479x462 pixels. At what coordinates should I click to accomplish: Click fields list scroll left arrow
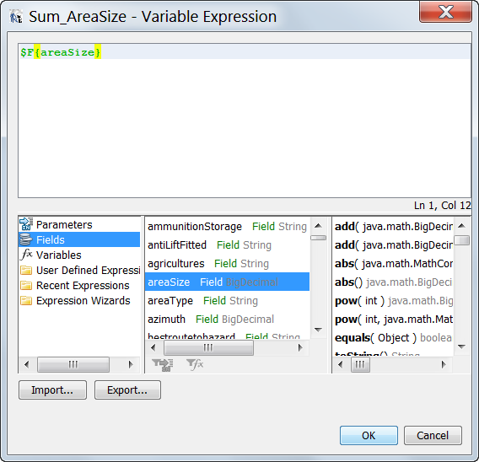click(x=153, y=347)
